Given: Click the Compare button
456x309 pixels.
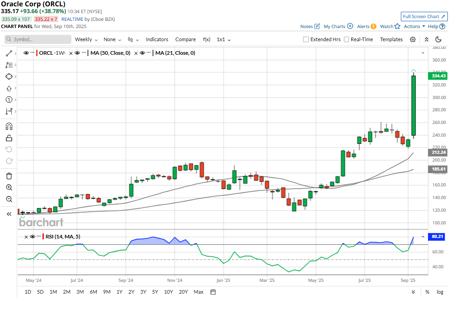Looking at the screenshot, I should [x=186, y=40].
